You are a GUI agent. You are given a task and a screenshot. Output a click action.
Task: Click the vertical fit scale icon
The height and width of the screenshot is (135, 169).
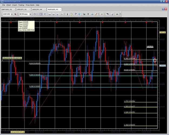pyautogui.click(x=67, y=14)
